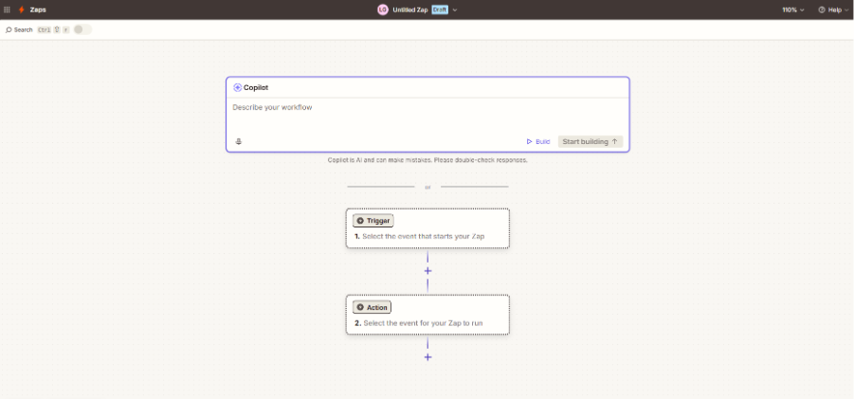
Task: Click the microphone voice input icon
Action: point(239,141)
